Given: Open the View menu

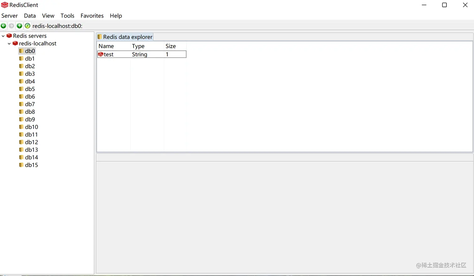Looking at the screenshot, I should coord(48,16).
